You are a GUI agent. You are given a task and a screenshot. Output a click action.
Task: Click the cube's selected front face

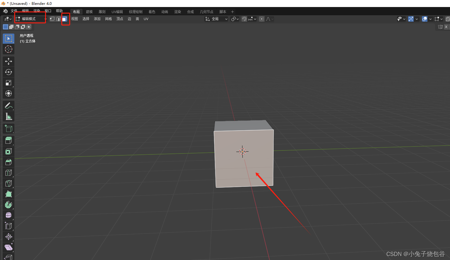(x=244, y=158)
